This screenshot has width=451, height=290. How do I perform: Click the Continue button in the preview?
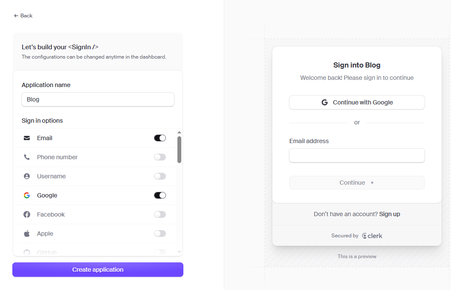click(x=357, y=182)
